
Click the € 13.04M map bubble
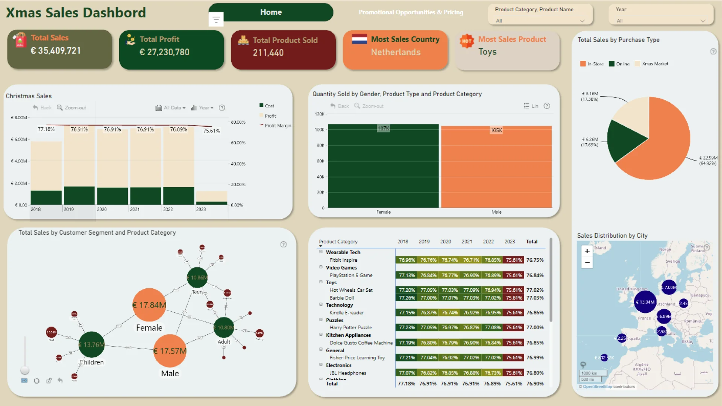coord(645,302)
